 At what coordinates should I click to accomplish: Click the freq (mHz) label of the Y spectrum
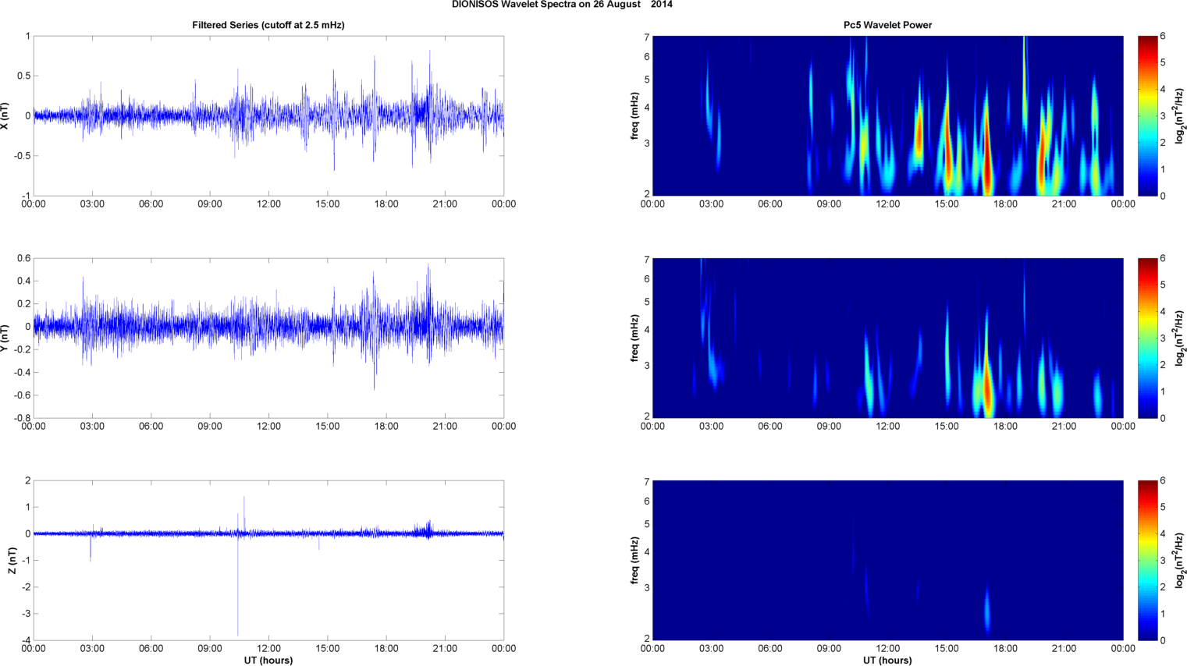pyautogui.click(x=635, y=338)
